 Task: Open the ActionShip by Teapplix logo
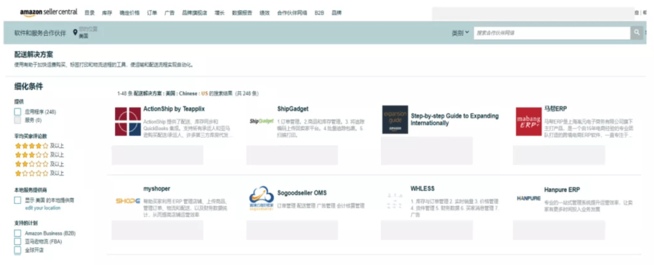tap(128, 122)
